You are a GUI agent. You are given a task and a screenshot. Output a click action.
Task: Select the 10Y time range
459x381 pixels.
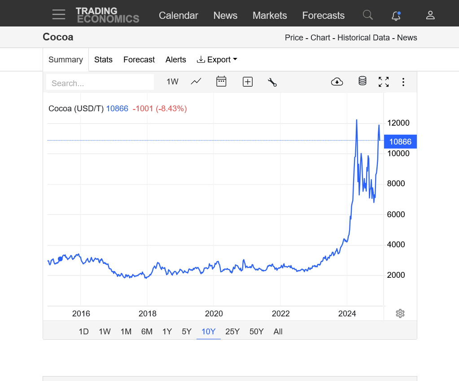tap(209, 332)
